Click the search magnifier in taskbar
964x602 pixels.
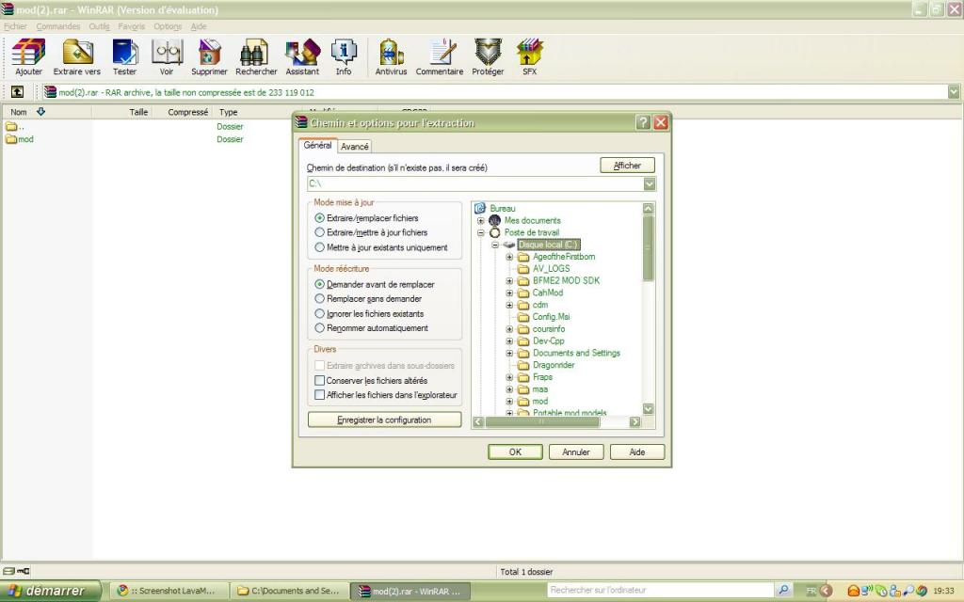[x=783, y=590]
